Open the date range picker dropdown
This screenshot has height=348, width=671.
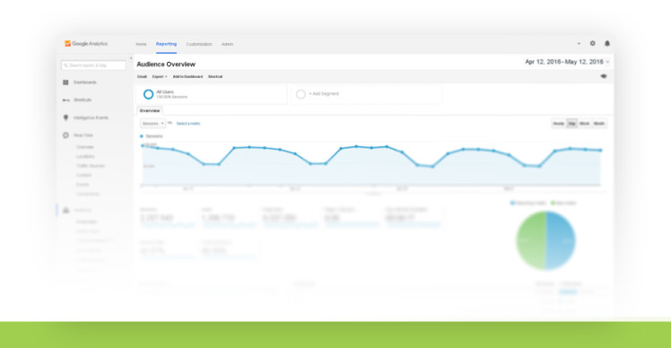click(567, 62)
